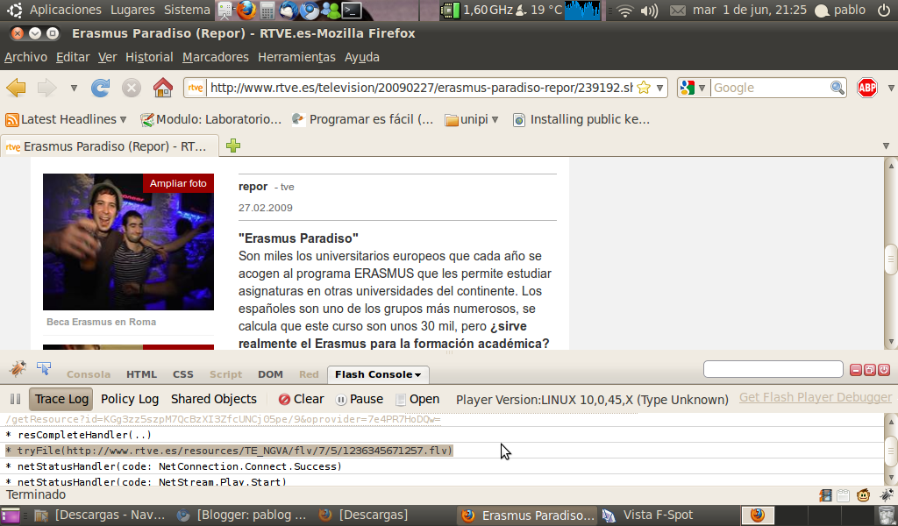Open the Adblock Plus dropdown arrow
The height and width of the screenshot is (526, 898).
pos(891,88)
